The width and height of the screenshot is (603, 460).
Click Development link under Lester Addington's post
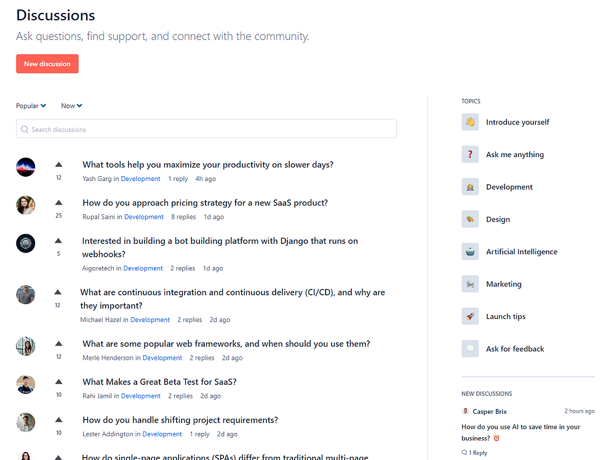(162, 434)
